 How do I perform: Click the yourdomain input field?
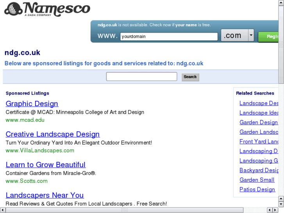click(169, 36)
